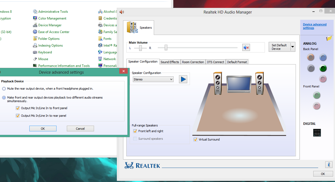Image resolution: width=335 pixels, height=182 pixels.
Task: Close the Device advanced settings dialog
Action: tap(124, 71)
